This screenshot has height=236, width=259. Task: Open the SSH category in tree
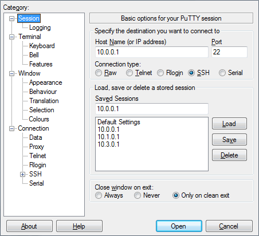[x=36, y=174]
